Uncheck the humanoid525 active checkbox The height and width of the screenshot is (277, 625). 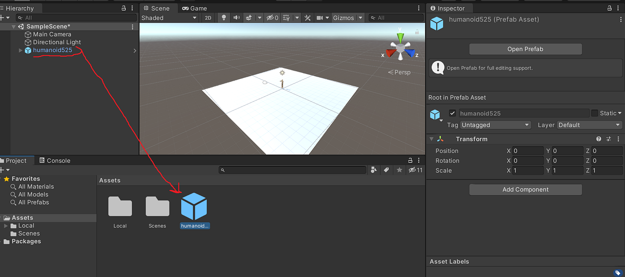coord(453,113)
